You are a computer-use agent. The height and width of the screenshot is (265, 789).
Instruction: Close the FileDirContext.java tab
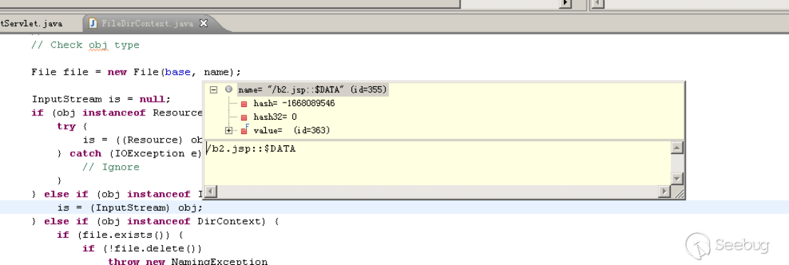click(203, 23)
